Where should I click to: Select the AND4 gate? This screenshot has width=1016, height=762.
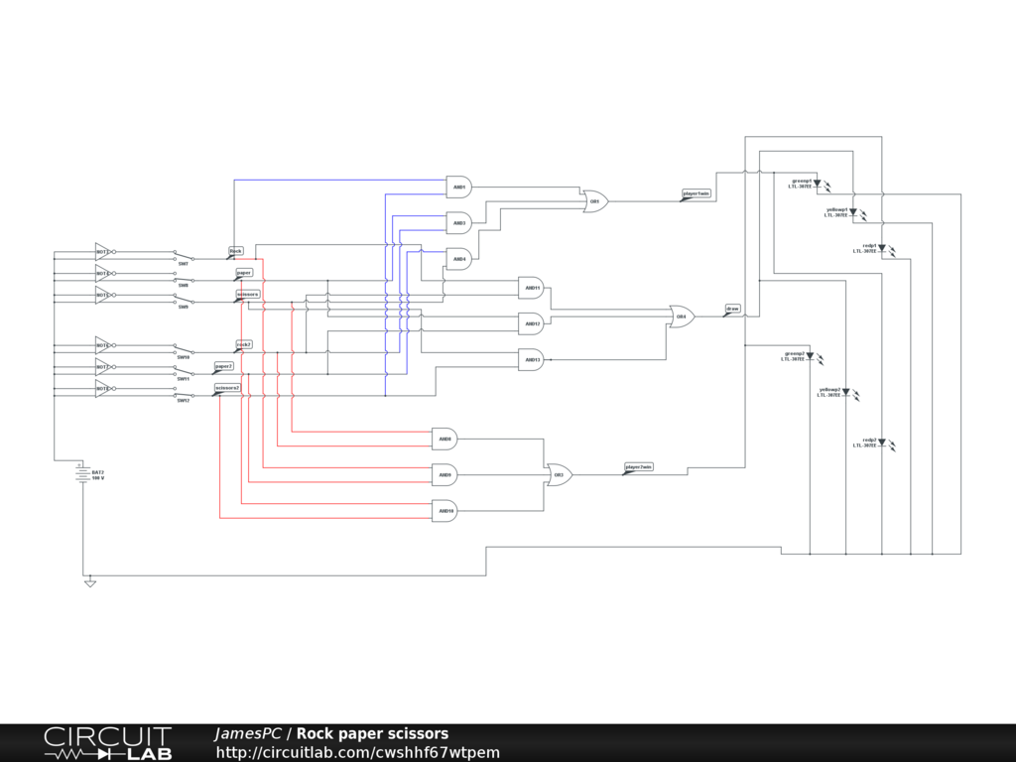[458, 259]
